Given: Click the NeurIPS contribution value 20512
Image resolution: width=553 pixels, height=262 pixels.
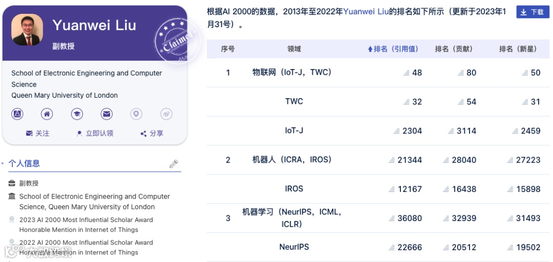Looking at the screenshot, I should [464, 248].
